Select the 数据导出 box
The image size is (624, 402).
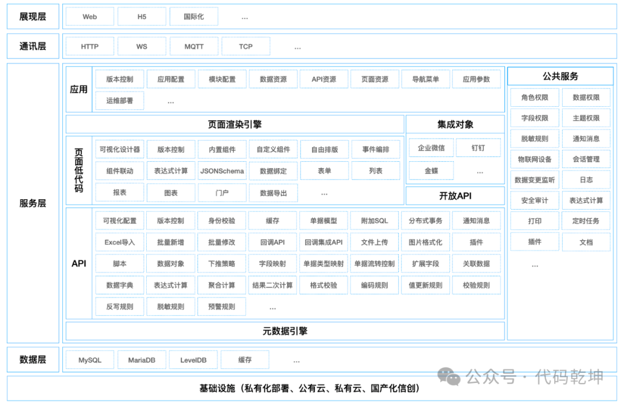pos(273,193)
